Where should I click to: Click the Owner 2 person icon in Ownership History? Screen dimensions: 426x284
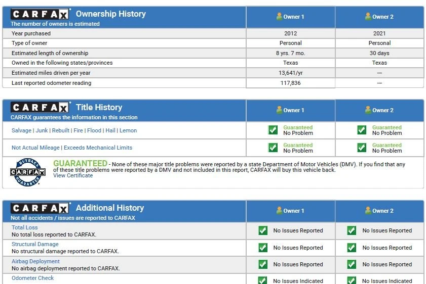click(x=368, y=16)
